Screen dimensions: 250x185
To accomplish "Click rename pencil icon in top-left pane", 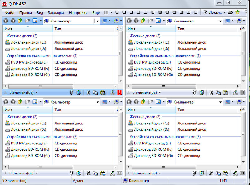I will coord(112,92).
